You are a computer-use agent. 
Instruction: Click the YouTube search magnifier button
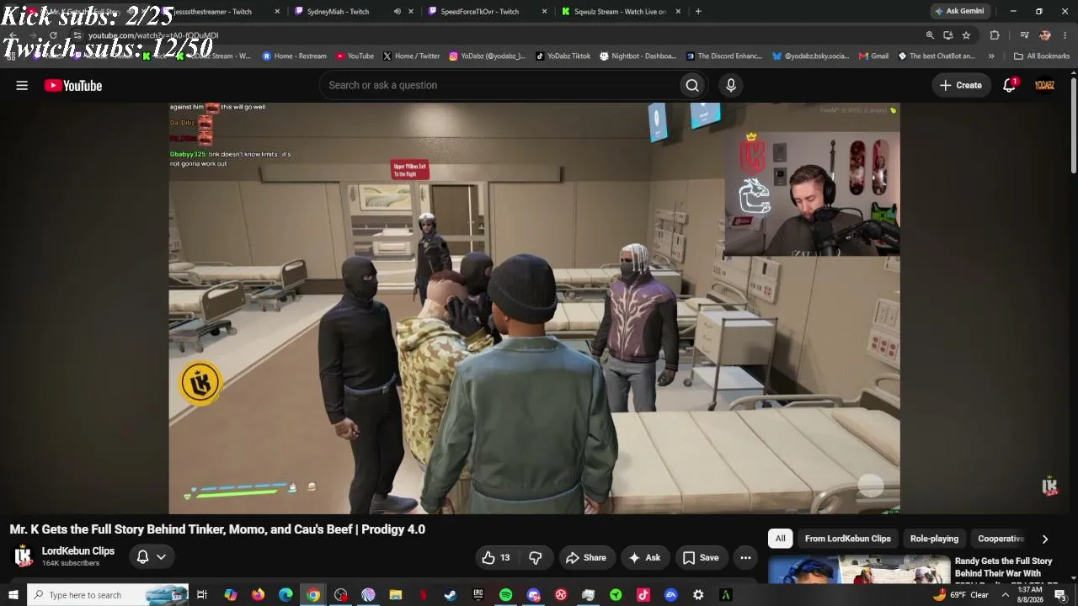pyautogui.click(x=692, y=85)
